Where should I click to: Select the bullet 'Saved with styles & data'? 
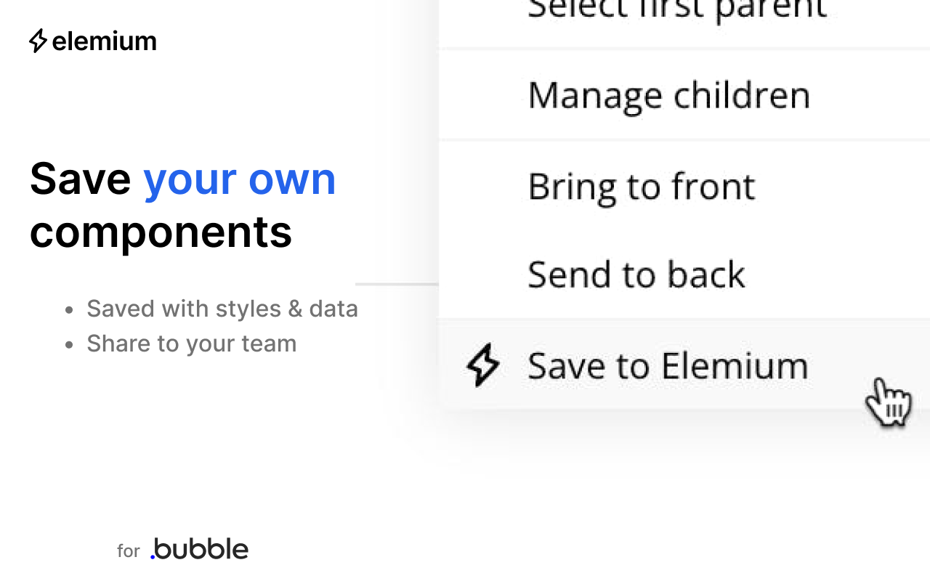click(222, 308)
